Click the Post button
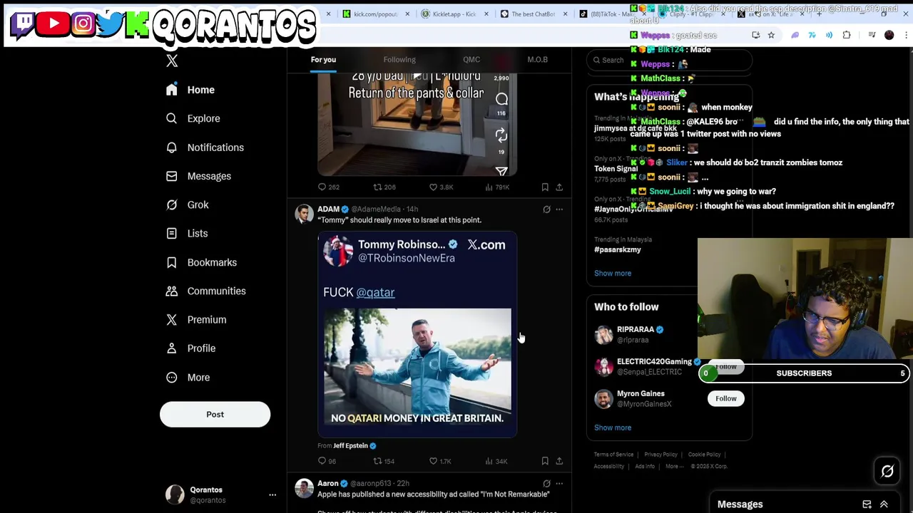This screenshot has width=913, height=513. (x=215, y=415)
